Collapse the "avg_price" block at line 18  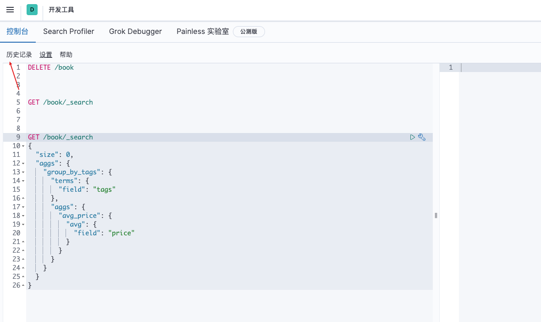[23, 216]
